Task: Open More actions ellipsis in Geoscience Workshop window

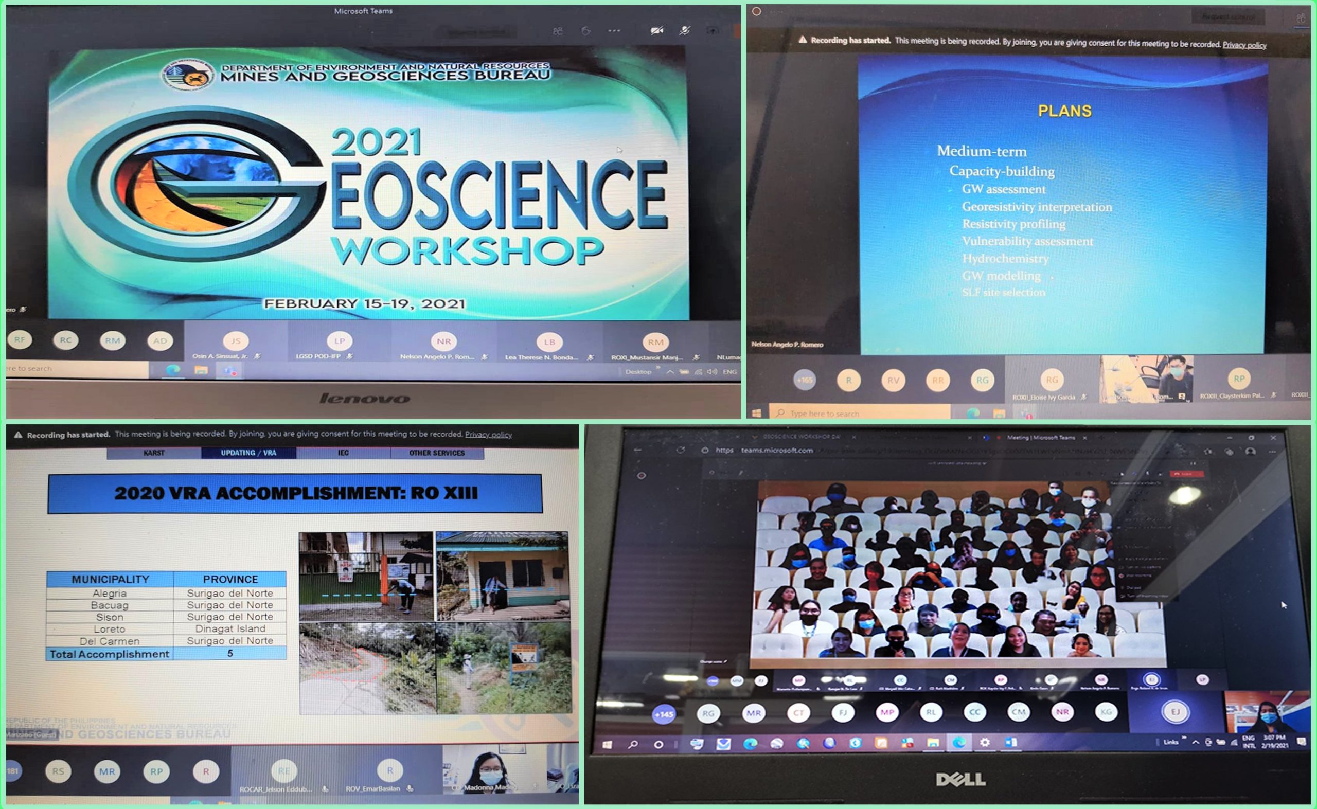Action: point(614,30)
